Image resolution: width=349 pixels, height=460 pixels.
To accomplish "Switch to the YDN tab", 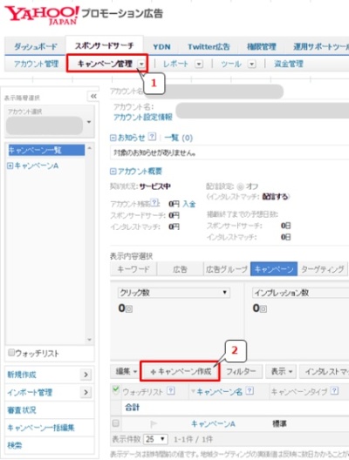I will (161, 47).
